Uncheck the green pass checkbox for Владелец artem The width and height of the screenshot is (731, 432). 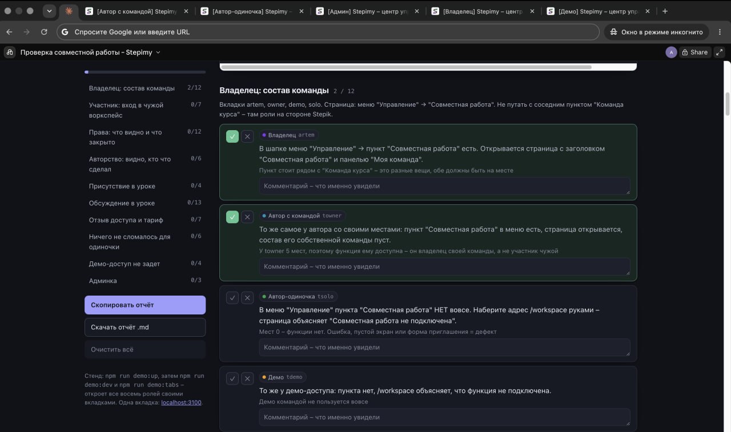click(232, 136)
